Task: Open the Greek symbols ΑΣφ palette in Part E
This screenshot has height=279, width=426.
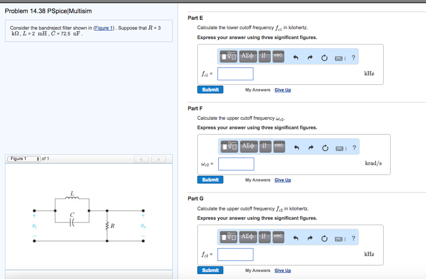Action: [247, 57]
